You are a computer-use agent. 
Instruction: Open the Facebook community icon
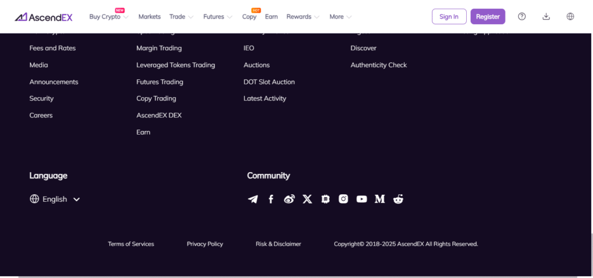tap(271, 199)
